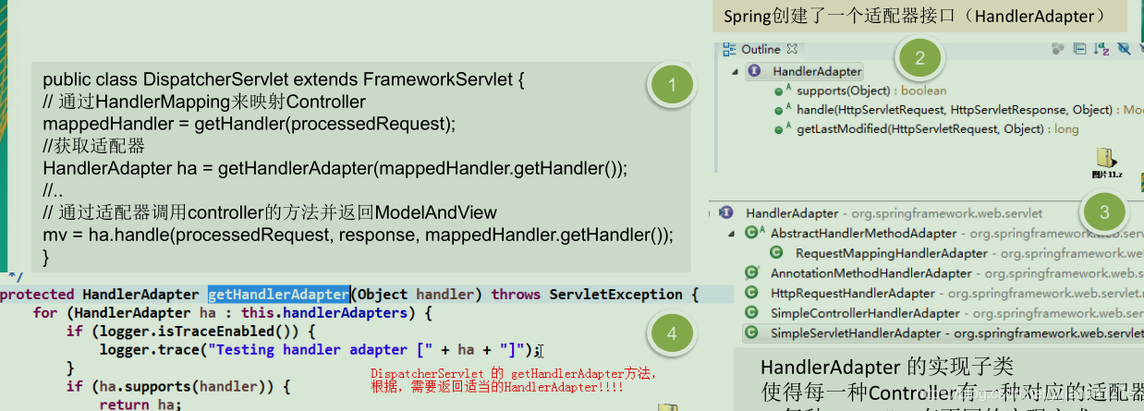Image resolution: width=1144 pixels, height=411 pixels.
Task: Click the '//获取适配器' comment line
Action: 94,146
